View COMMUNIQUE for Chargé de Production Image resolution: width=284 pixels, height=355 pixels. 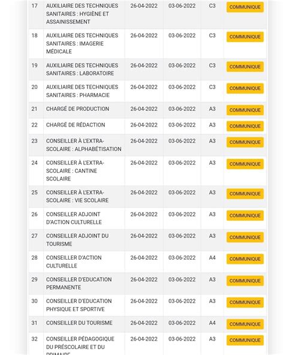click(x=245, y=110)
